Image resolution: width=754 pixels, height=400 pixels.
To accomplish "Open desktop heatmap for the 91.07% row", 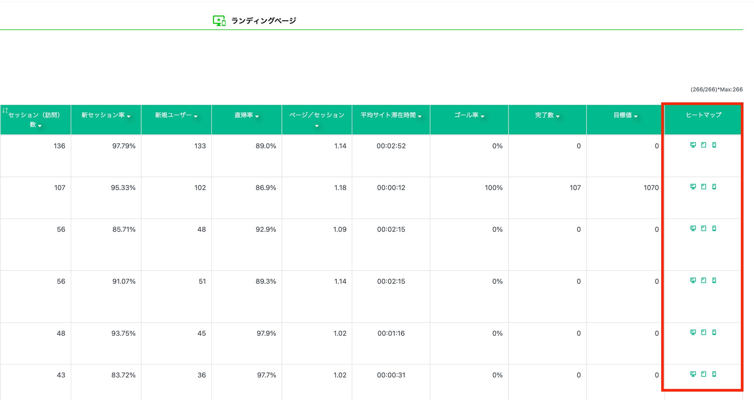I will click(x=693, y=280).
